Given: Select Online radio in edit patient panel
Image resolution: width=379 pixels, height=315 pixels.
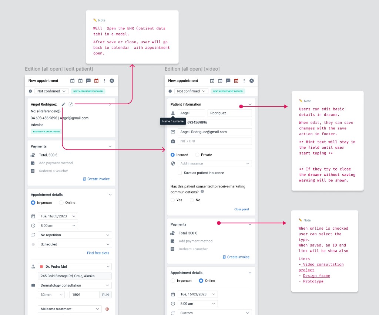Looking at the screenshot, I should (61, 203).
